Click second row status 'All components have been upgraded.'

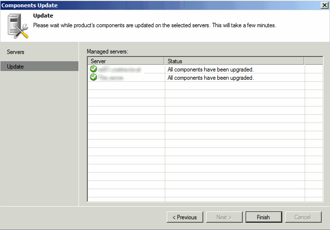pos(211,78)
